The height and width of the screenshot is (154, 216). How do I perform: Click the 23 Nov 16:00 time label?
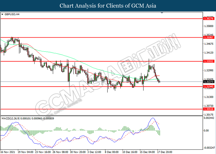[43, 152]
